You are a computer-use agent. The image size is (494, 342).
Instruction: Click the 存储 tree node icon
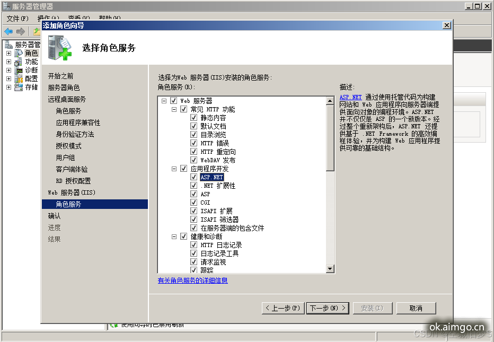point(19,87)
